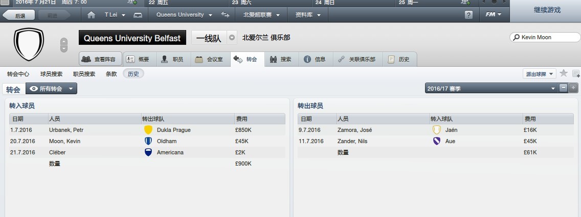581x217 pixels.
Task: Open the T Lei manager dropdown
Action: (115, 15)
